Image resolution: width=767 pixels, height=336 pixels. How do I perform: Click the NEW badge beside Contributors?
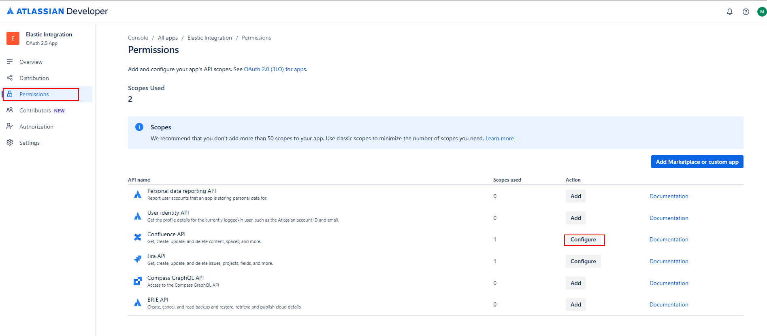[x=60, y=111]
